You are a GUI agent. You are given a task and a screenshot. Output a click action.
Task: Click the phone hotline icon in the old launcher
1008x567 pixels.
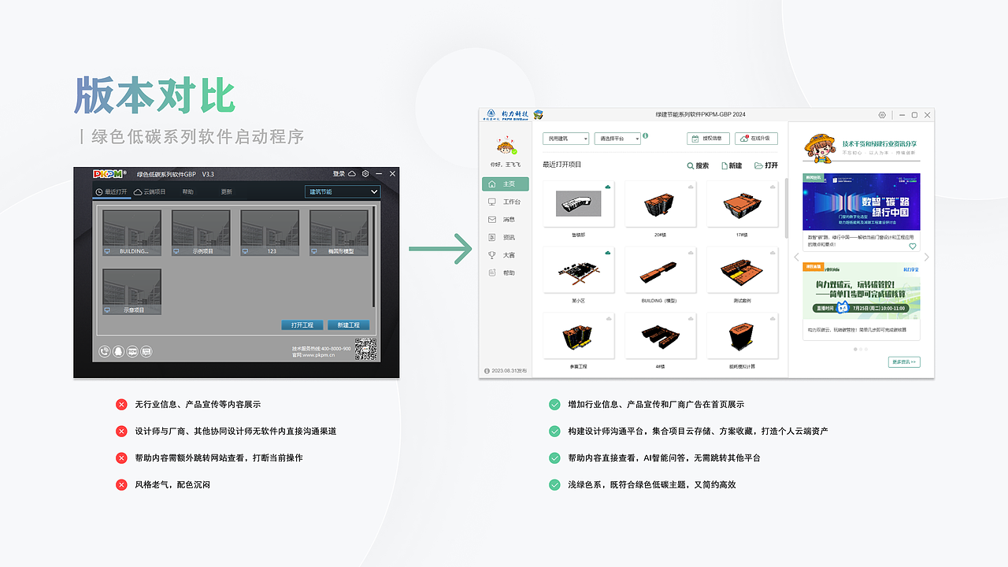tap(103, 351)
